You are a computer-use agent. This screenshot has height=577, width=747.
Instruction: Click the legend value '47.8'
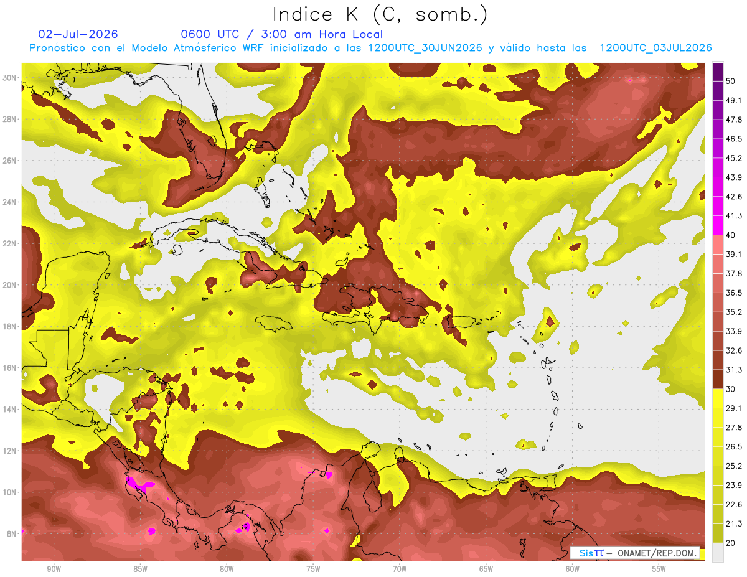pos(733,120)
